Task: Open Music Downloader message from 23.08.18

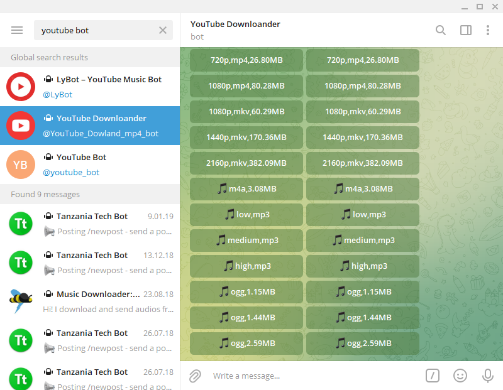Action: click(90, 301)
